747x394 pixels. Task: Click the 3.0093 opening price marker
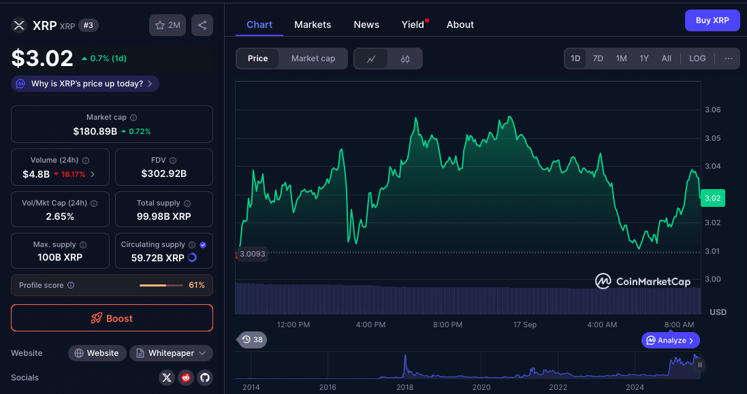click(x=252, y=254)
